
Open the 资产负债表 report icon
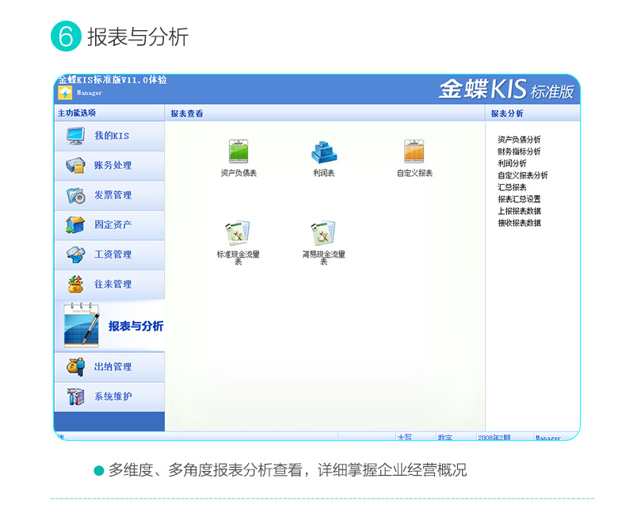pyautogui.click(x=239, y=152)
